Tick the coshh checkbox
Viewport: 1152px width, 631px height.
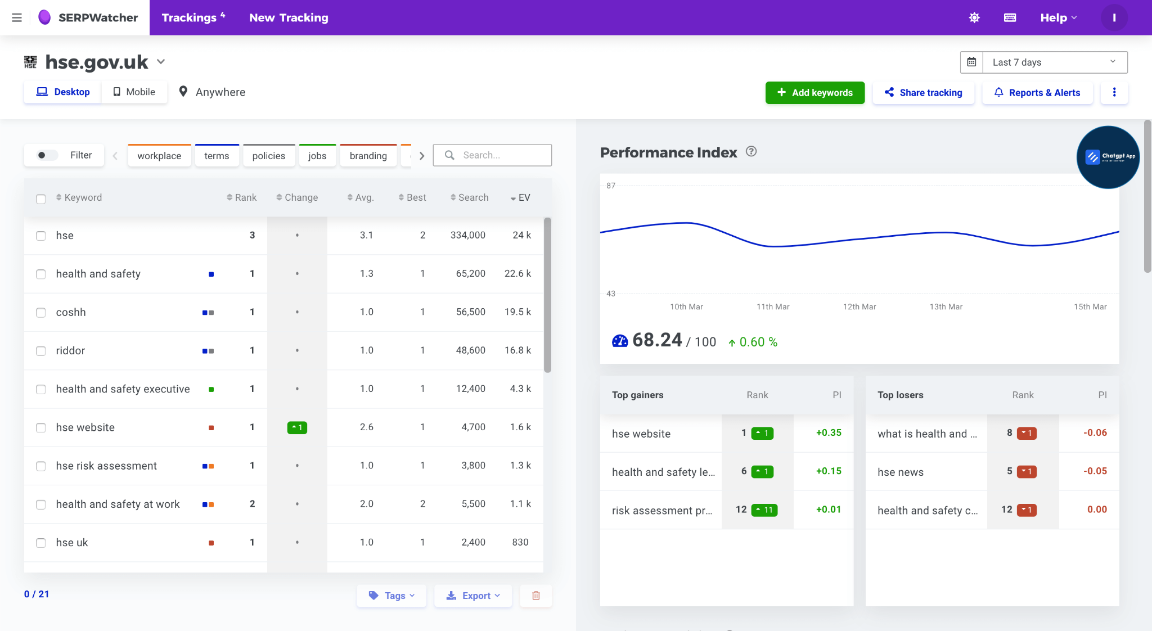tap(40, 313)
